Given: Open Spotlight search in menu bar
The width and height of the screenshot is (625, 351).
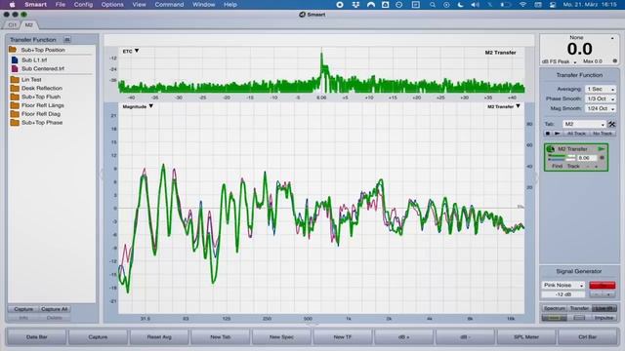Looking at the screenshot, I should click(x=433, y=5).
